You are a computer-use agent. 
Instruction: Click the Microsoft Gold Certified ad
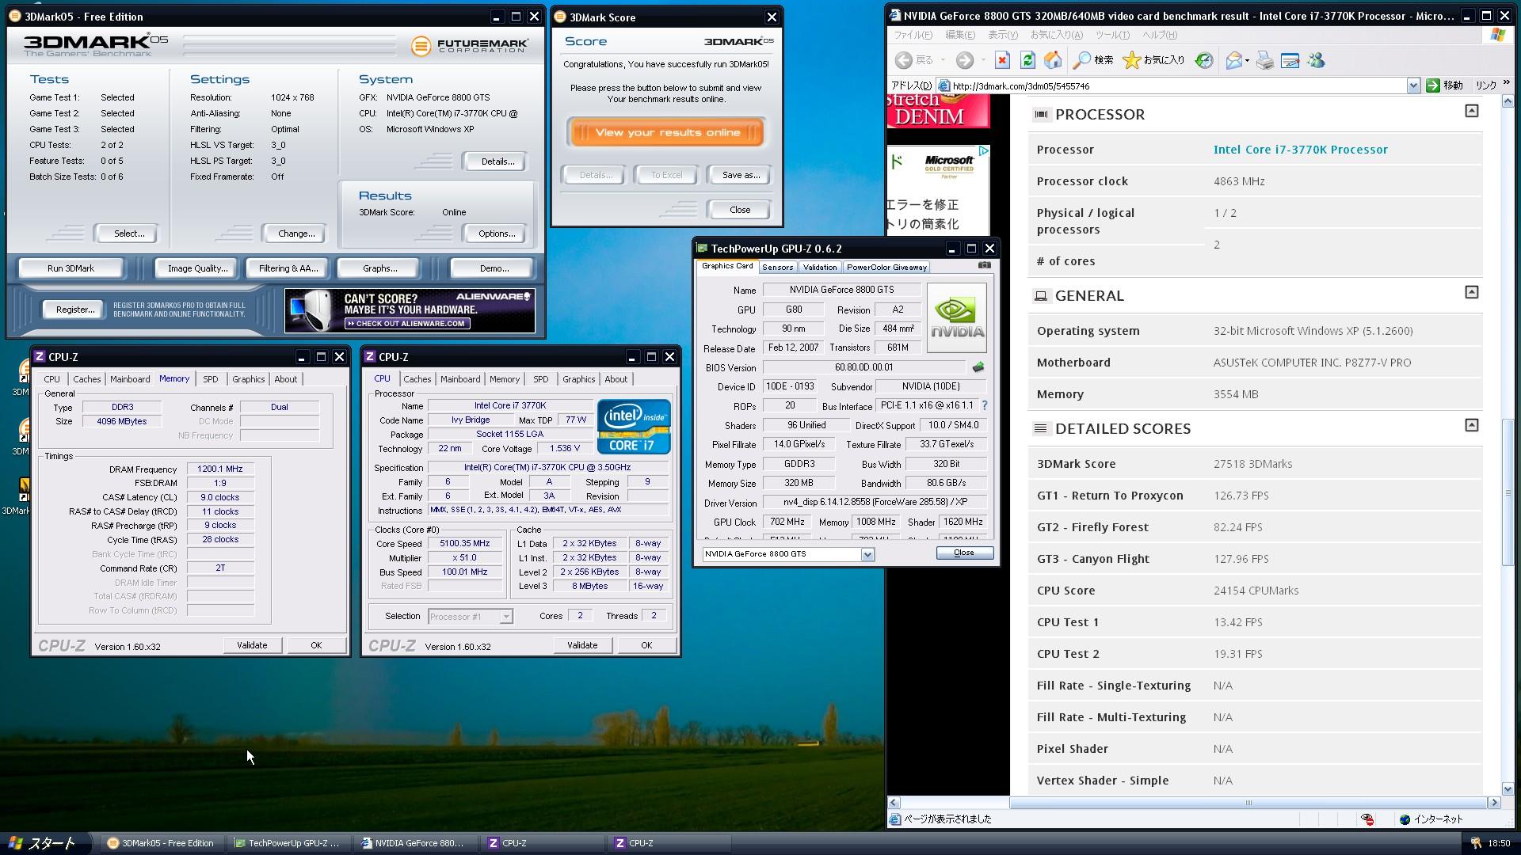point(939,190)
